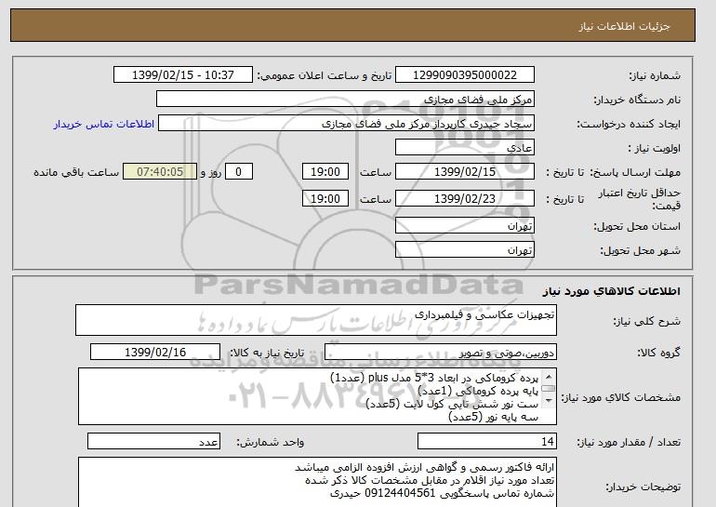The width and height of the screenshot is (716, 507).
Task: Select line سه پایه نور (5عدد)
Action: click(494, 417)
